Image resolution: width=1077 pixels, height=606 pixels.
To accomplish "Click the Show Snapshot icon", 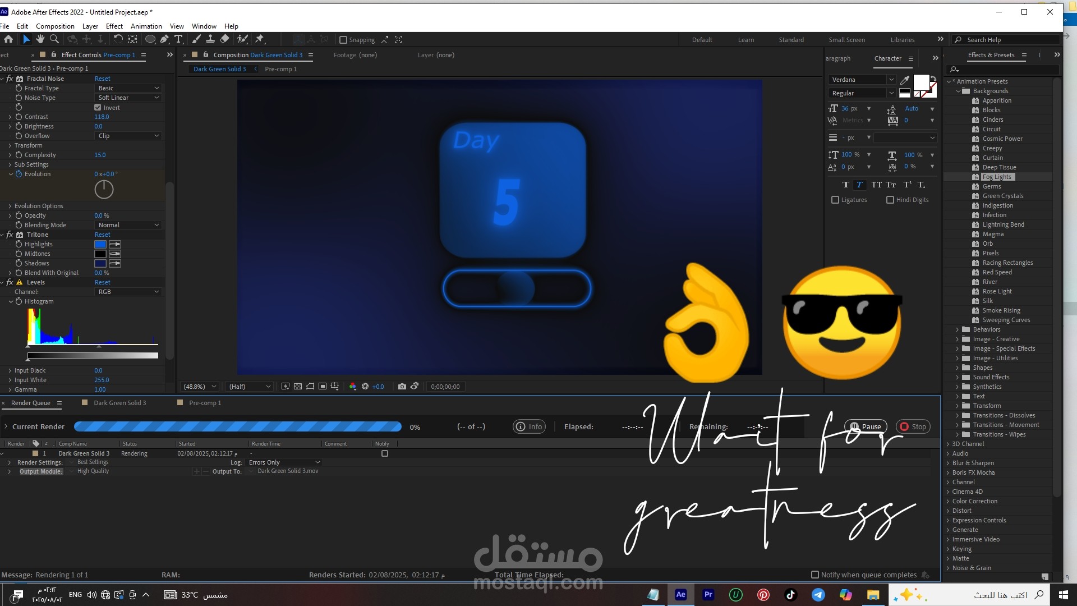I will (415, 387).
